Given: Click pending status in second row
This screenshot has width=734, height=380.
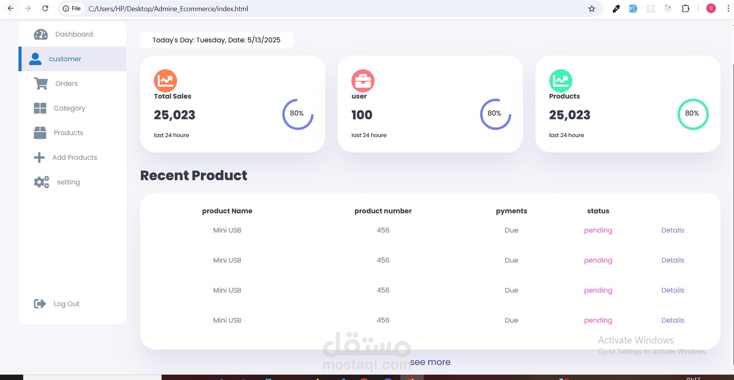Looking at the screenshot, I should [598, 260].
